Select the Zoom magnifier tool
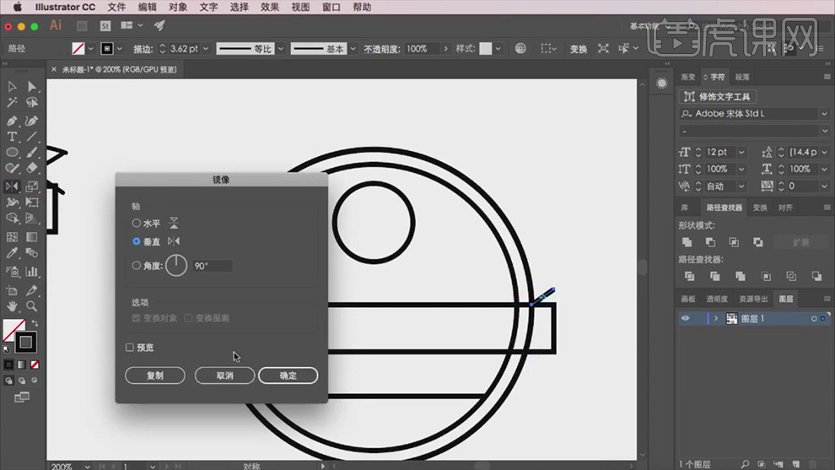 (32, 306)
